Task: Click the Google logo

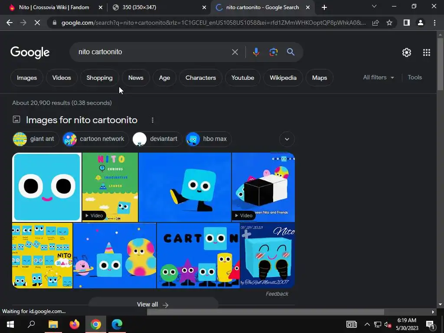Action: coord(30,52)
